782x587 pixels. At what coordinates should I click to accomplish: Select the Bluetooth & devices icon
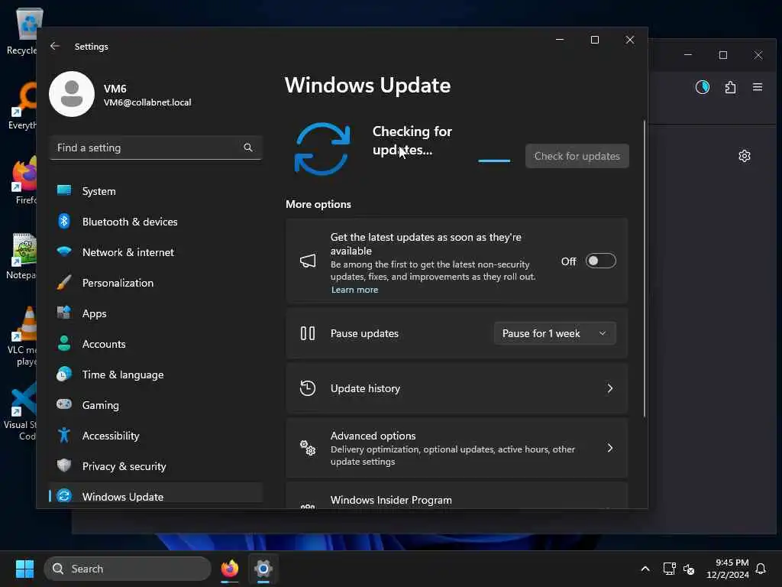(64, 221)
